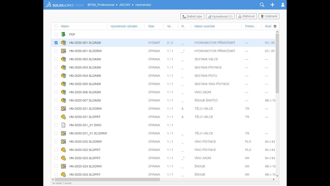Click assembly icon of HM-2020-007.SLDASM
330x186 pixels.
point(63,100)
